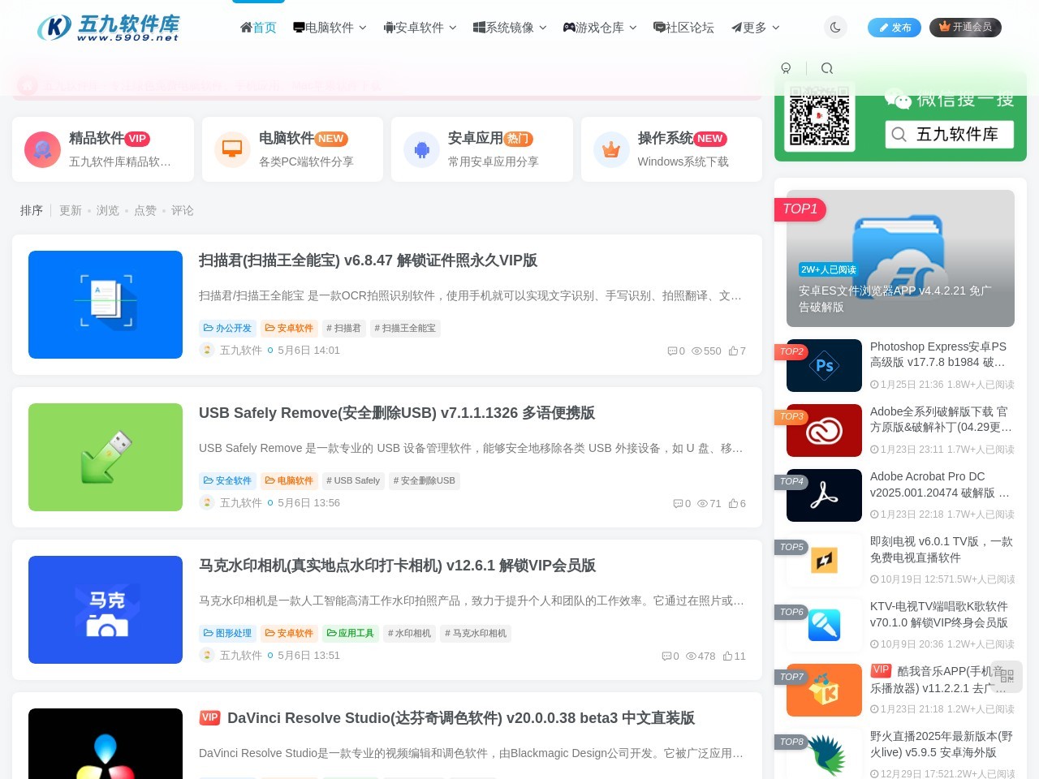
Task: Open 即刻电视 v6.0.1 TV版 link
Action: [942, 549]
